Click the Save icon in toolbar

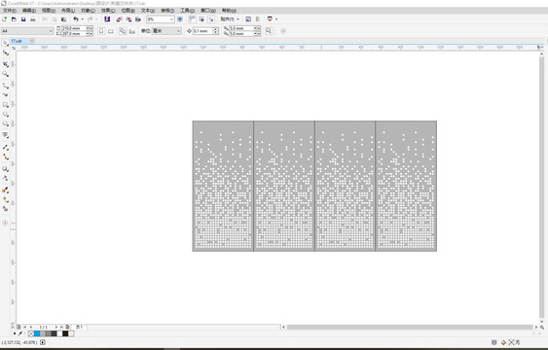point(23,19)
